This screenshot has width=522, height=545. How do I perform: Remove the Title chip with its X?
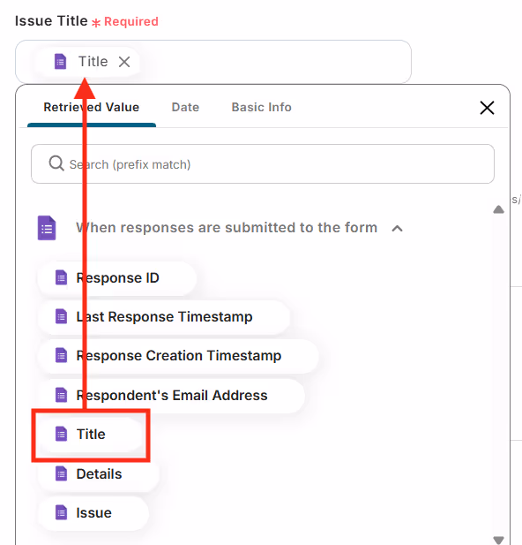coord(124,62)
